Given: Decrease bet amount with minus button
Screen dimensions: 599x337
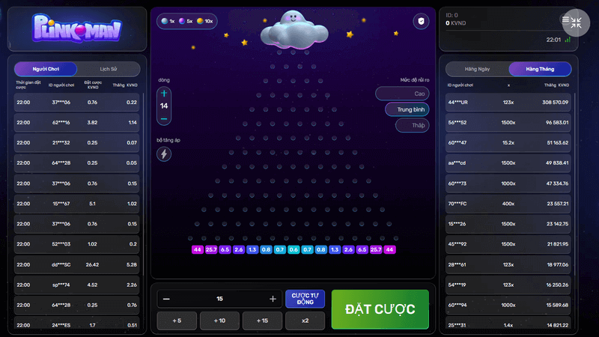Looking at the screenshot, I should click(166, 299).
